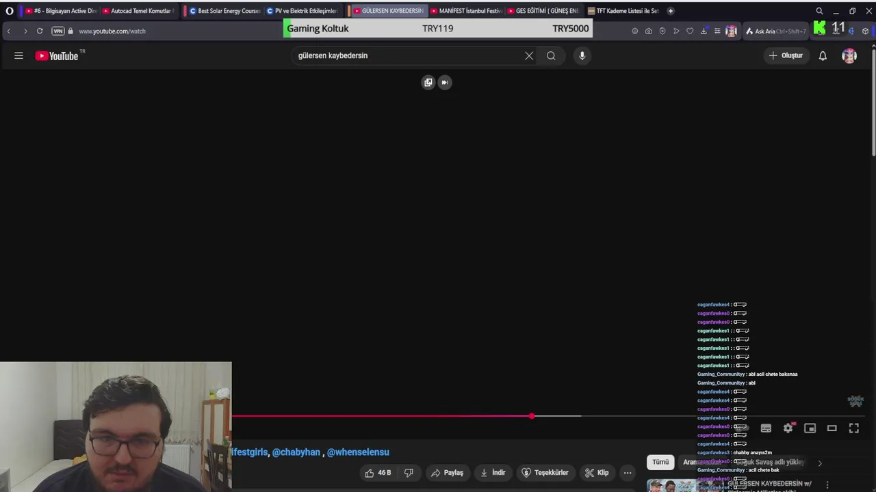Open the ad blocker shield icon
This screenshot has height=492, width=876.
pyautogui.click(x=662, y=31)
